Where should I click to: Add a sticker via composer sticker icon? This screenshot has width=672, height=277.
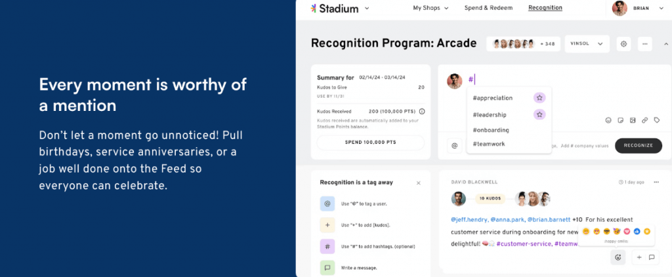[620, 121]
